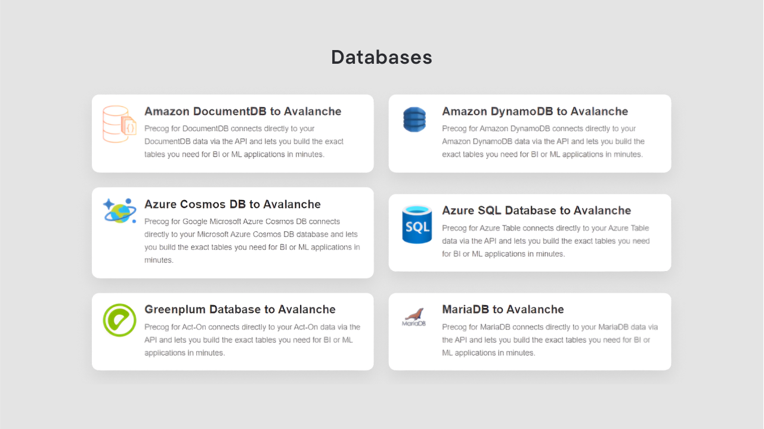The width and height of the screenshot is (764, 429).
Task: Click the MariaDB seal logo
Action: (x=414, y=318)
